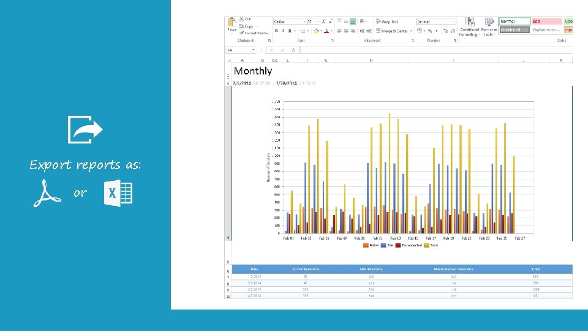Click Increase Decimal icon
This screenshot has width=588, height=331.
445,31
